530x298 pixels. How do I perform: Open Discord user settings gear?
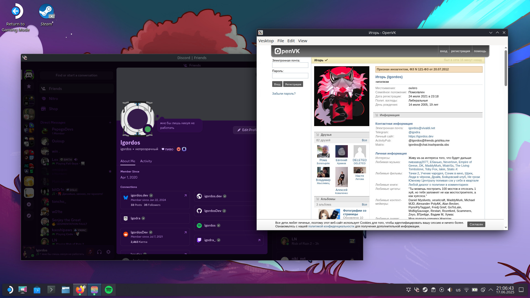coord(108,252)
